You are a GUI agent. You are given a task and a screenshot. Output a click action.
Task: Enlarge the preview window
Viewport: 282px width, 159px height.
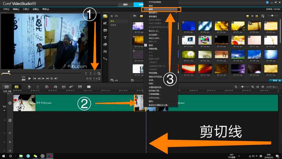tap(99, 74)
